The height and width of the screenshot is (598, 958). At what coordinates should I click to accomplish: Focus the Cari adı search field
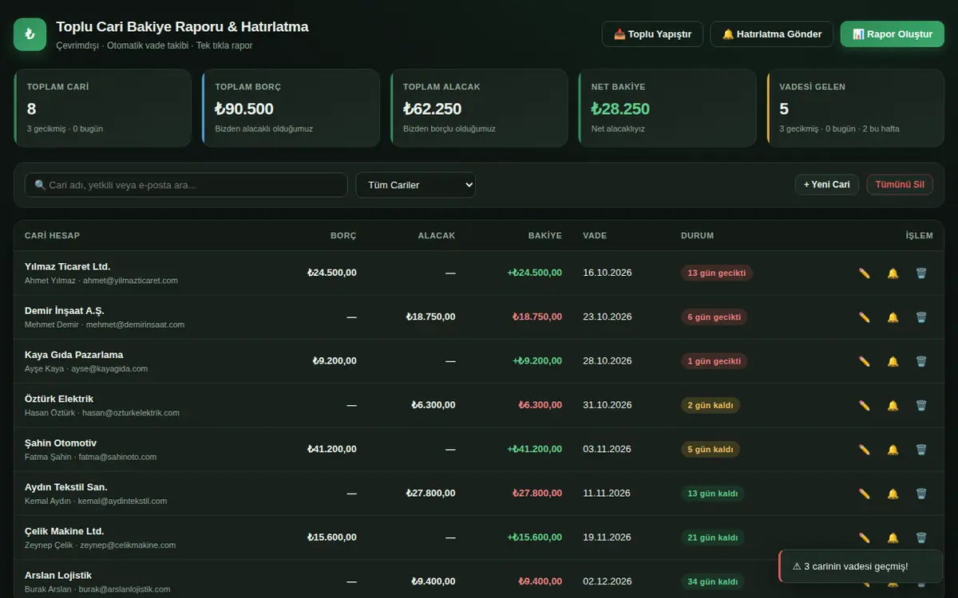pos(186,185)
